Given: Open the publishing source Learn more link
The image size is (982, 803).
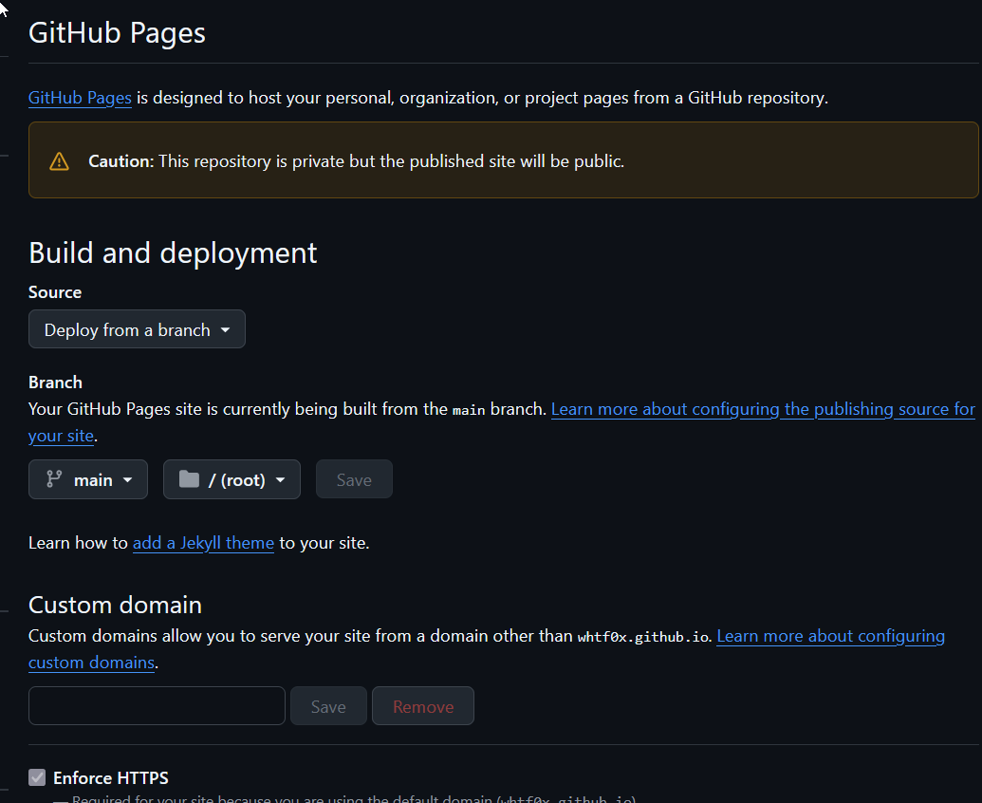Looking at the screenshot, I should pos(762,409).
